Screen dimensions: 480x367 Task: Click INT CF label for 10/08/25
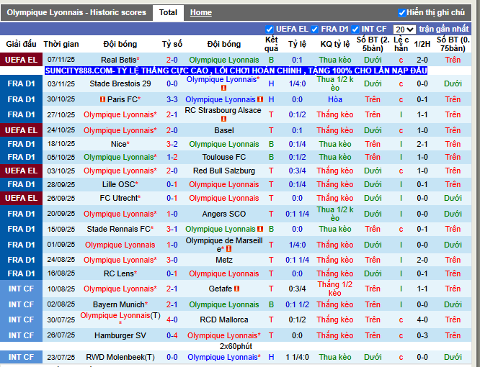click(21, 289)
